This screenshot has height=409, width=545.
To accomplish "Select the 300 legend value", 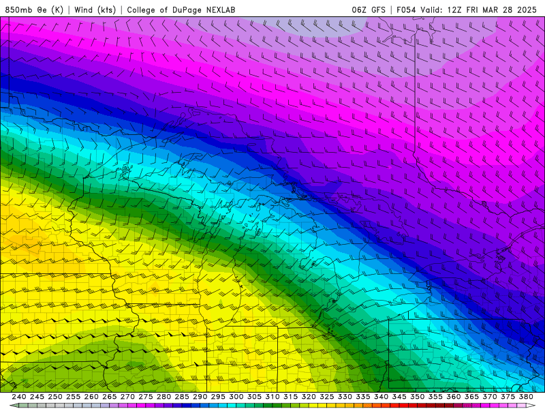I will coord(236,397).
